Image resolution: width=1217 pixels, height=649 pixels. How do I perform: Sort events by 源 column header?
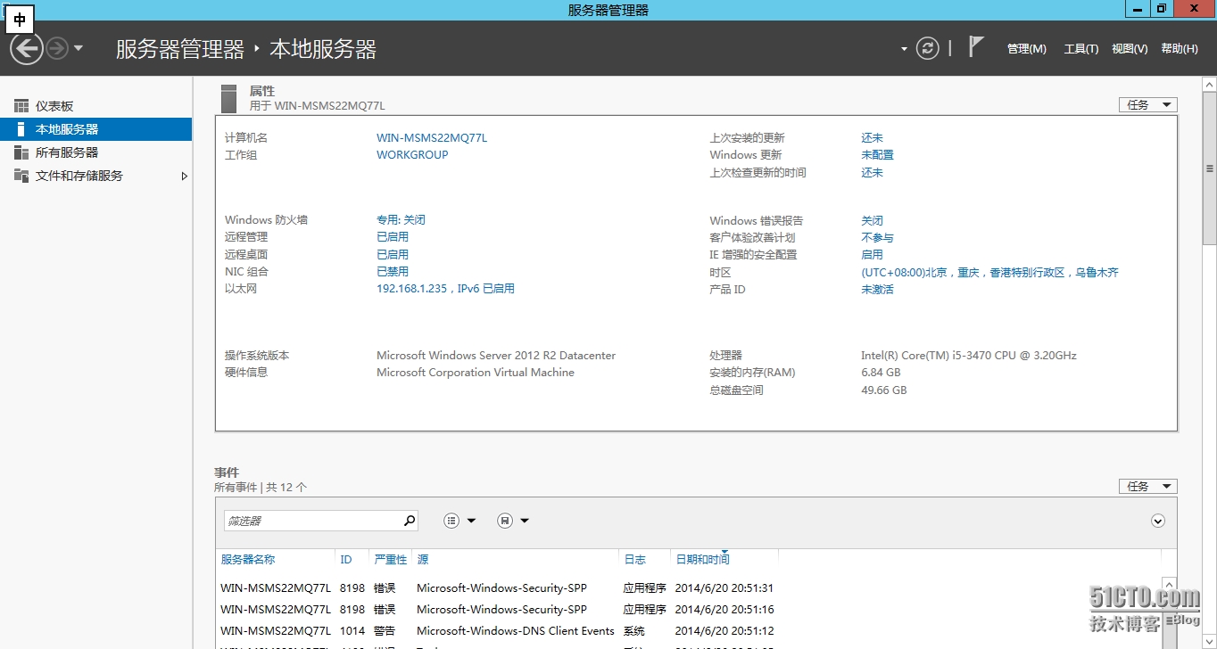[422, 560]
